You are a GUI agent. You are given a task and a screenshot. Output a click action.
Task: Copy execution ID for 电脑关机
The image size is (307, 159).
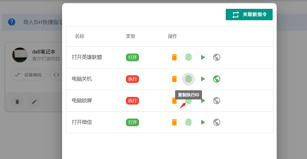pyautogui.click(x=188, y=79)
